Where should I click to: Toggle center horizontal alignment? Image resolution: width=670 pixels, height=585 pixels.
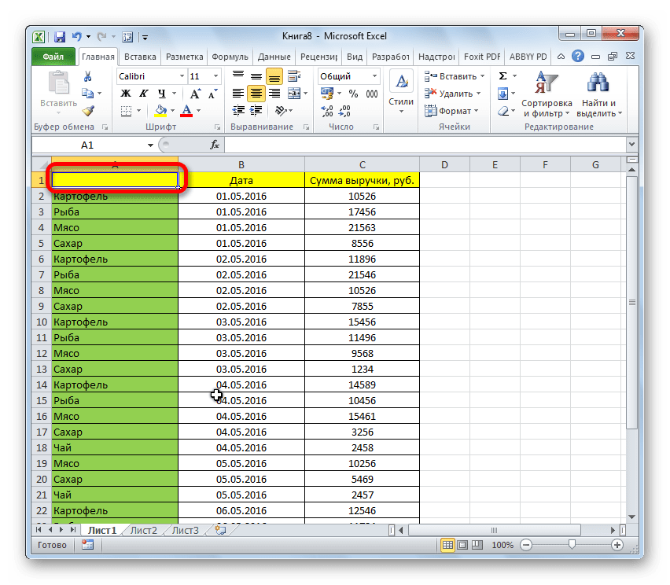pos(256,94)
